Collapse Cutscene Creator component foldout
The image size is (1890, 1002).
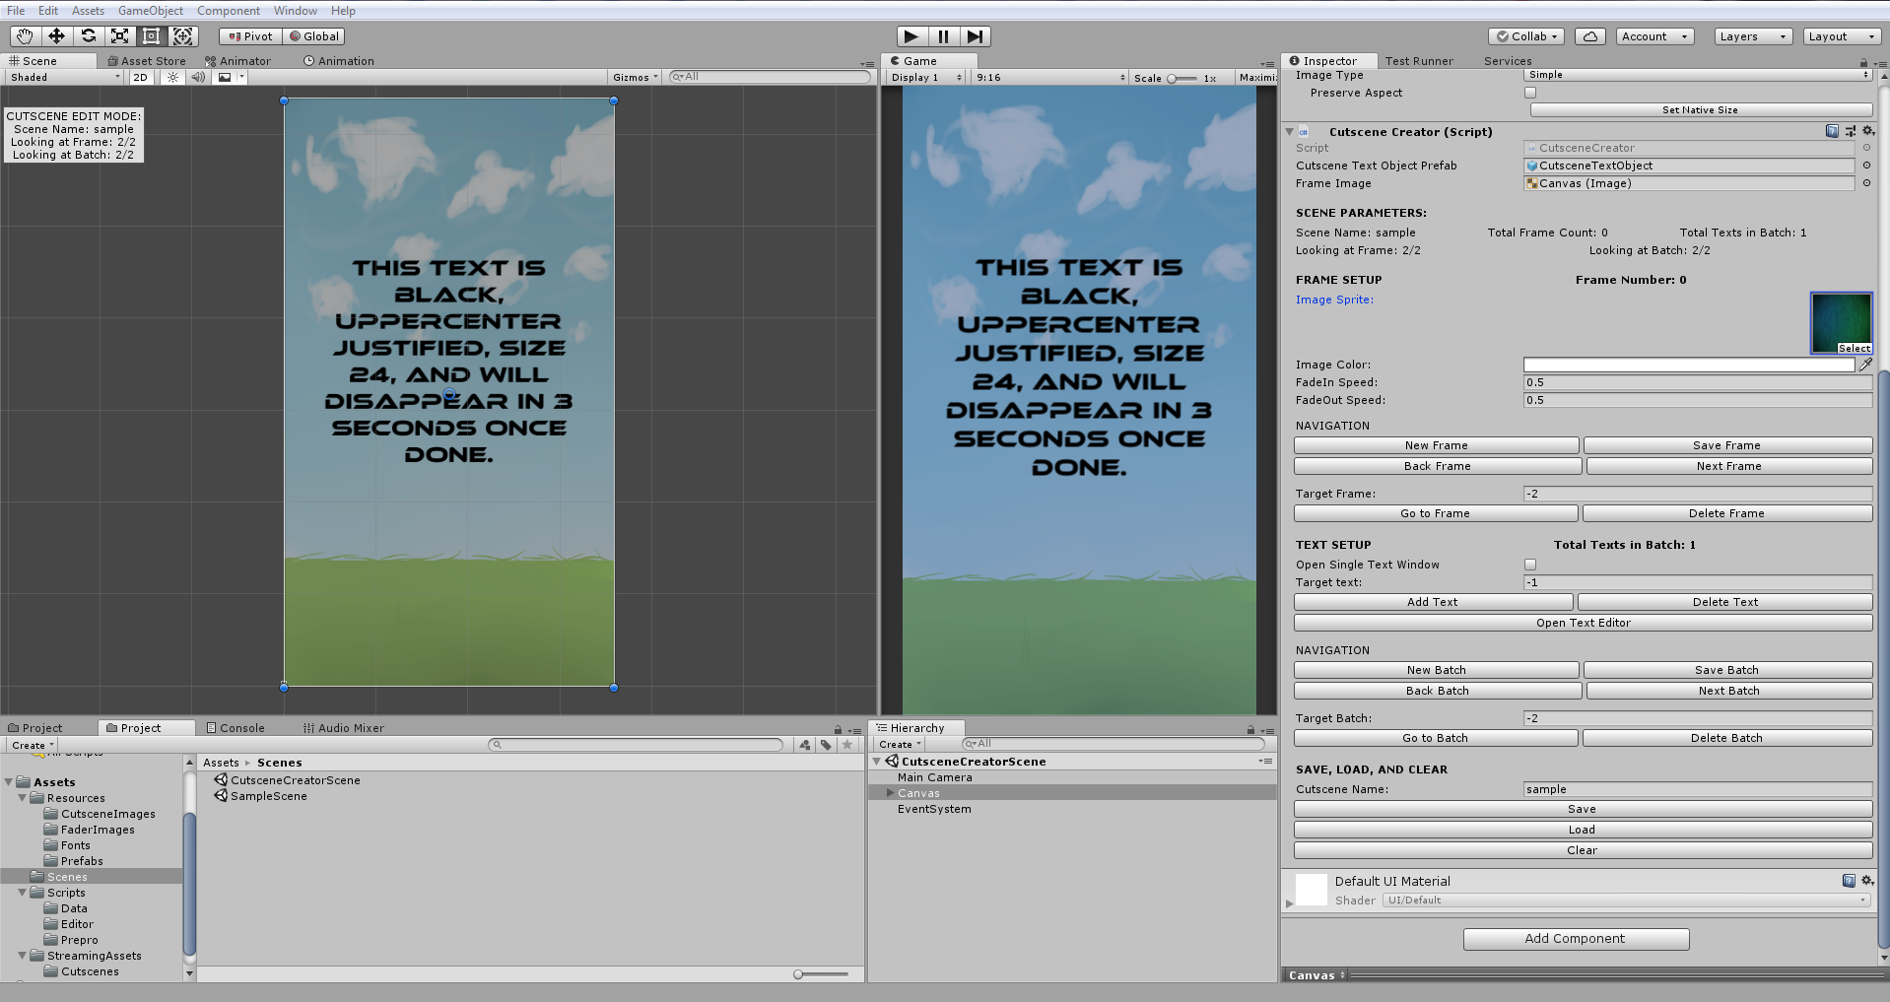coord(1289,131)
